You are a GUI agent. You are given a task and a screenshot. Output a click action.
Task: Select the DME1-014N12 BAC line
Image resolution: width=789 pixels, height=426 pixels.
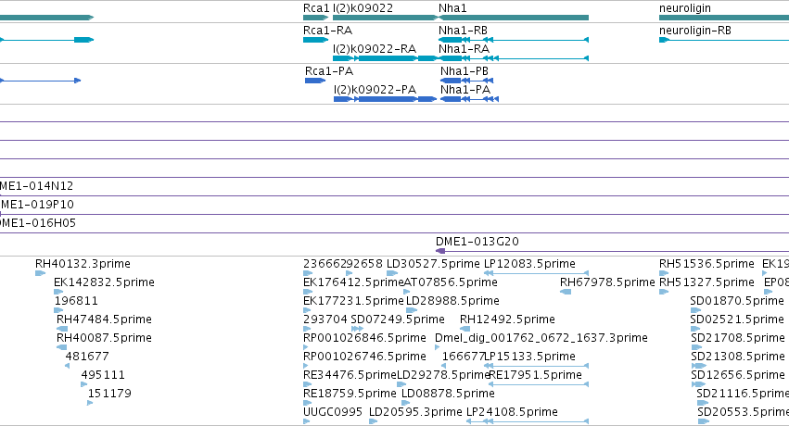395,196
